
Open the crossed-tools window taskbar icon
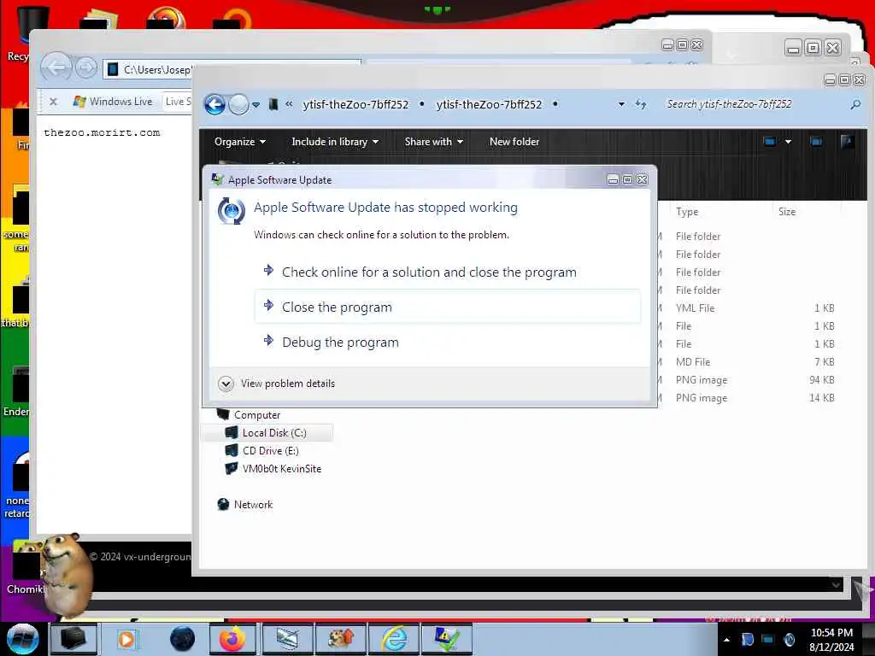pyautogui.click(x=287, y=639)
